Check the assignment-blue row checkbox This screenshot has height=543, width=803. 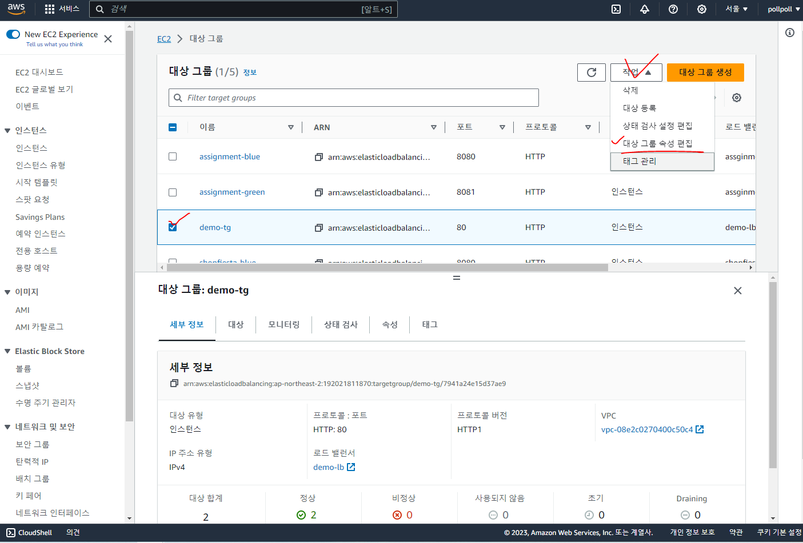tap(173, 156)
